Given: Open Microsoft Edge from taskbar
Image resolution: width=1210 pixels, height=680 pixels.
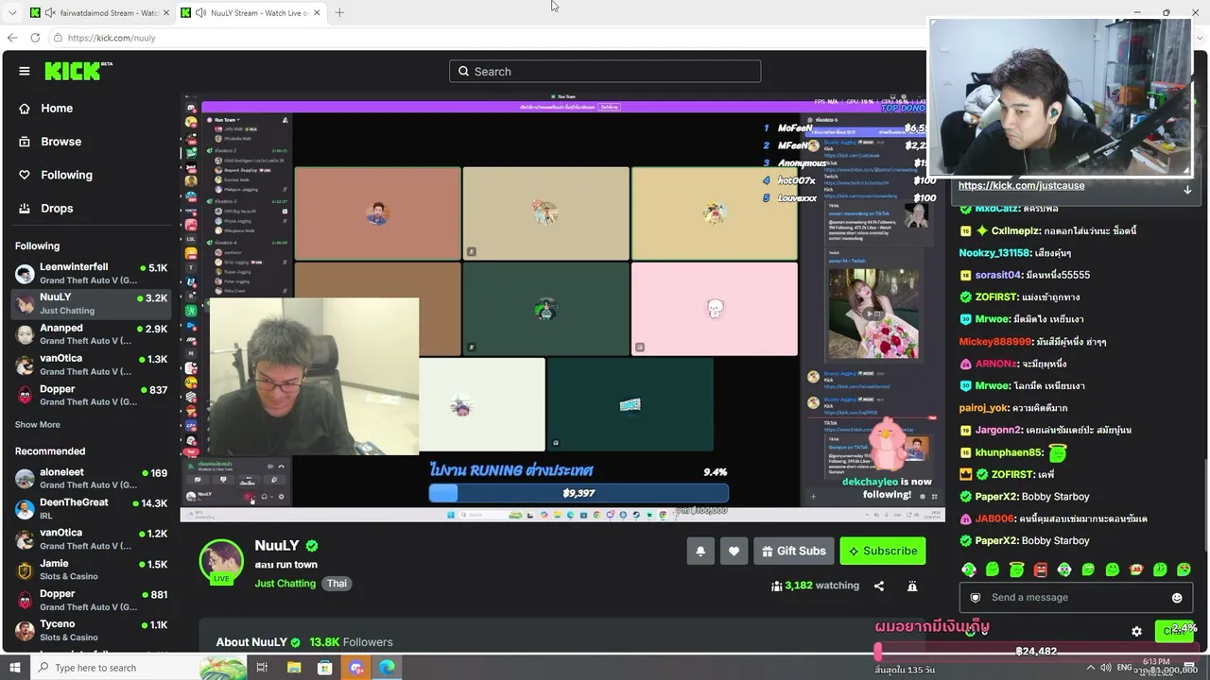Looking at the screenshot, I should pos(388,668).
